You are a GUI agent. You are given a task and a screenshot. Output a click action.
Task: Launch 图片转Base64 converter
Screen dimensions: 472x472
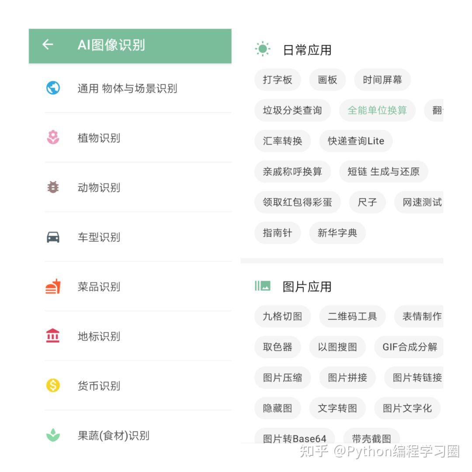coord(294,437)
